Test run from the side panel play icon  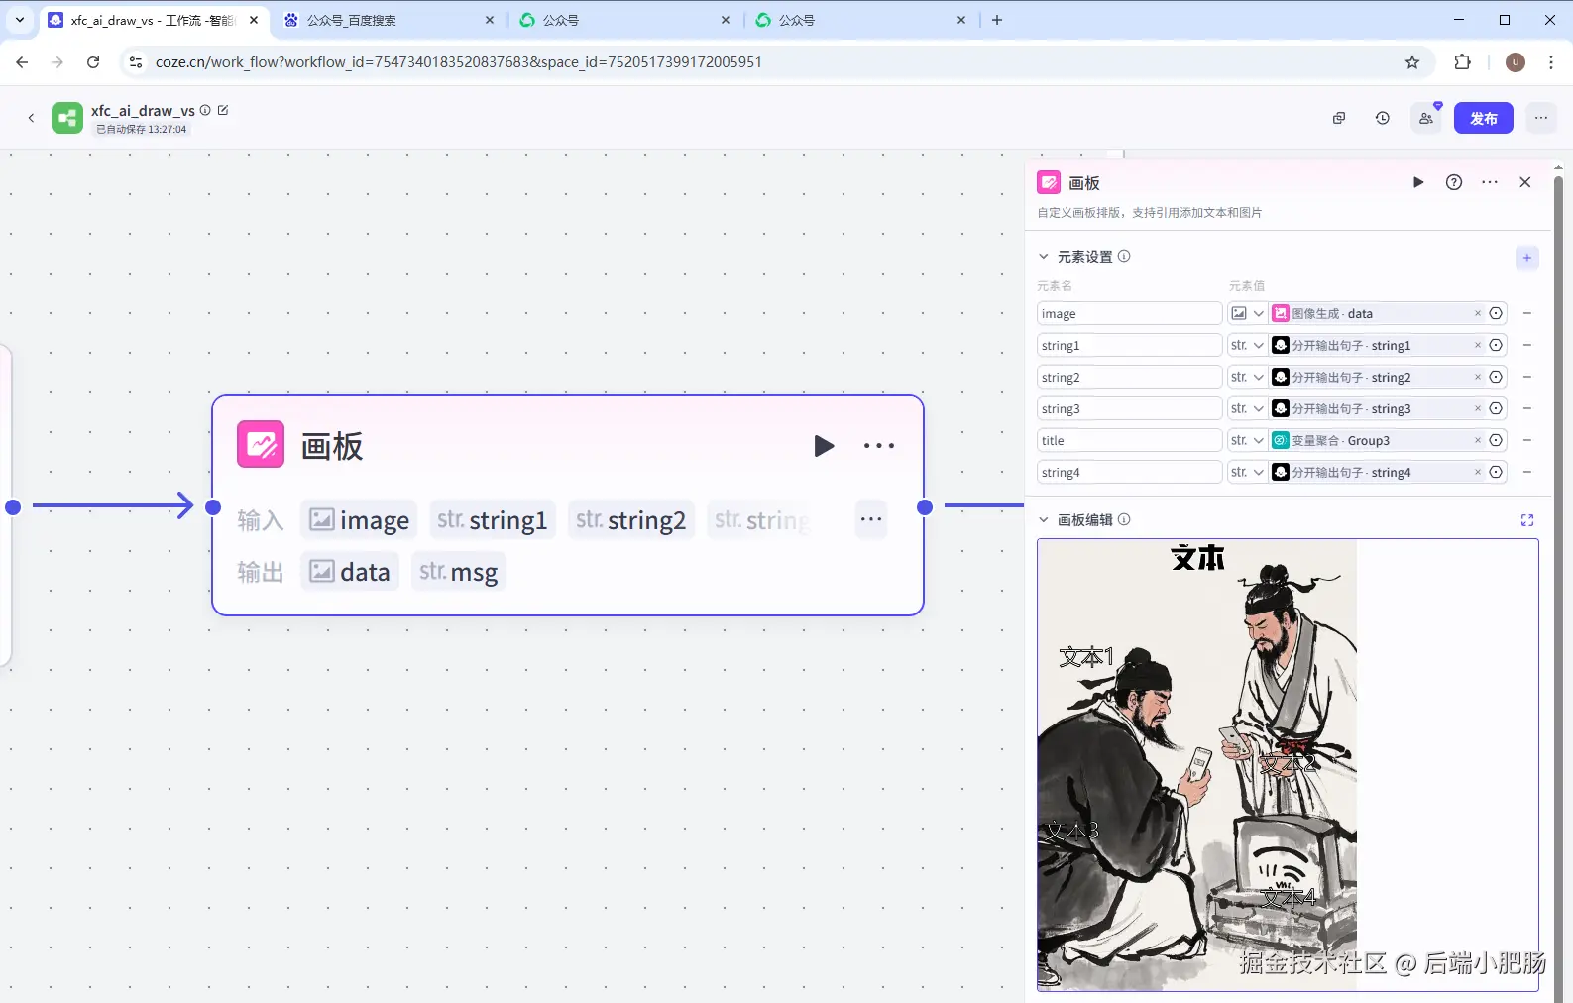(x=1418, y=182)
